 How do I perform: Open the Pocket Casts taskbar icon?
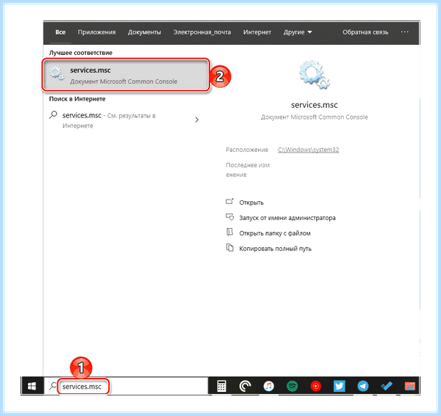(245, 386)
